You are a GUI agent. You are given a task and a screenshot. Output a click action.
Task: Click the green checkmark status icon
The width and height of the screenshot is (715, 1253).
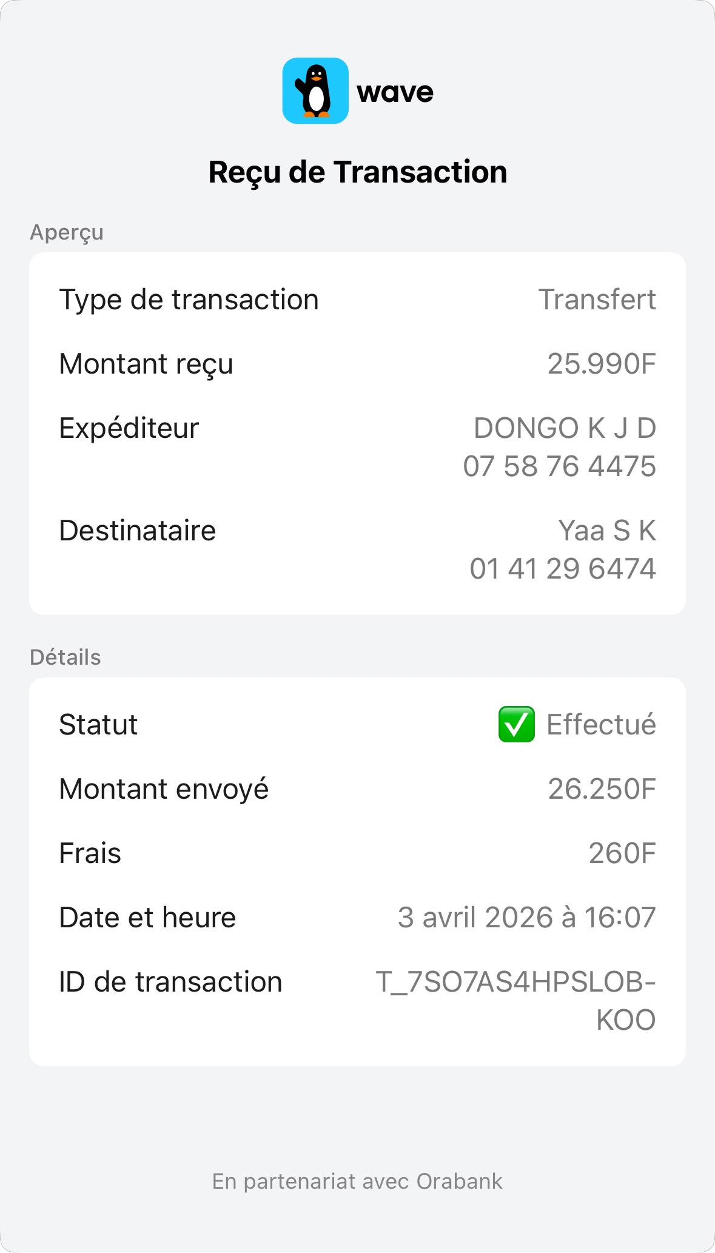[x=516, y=724]
